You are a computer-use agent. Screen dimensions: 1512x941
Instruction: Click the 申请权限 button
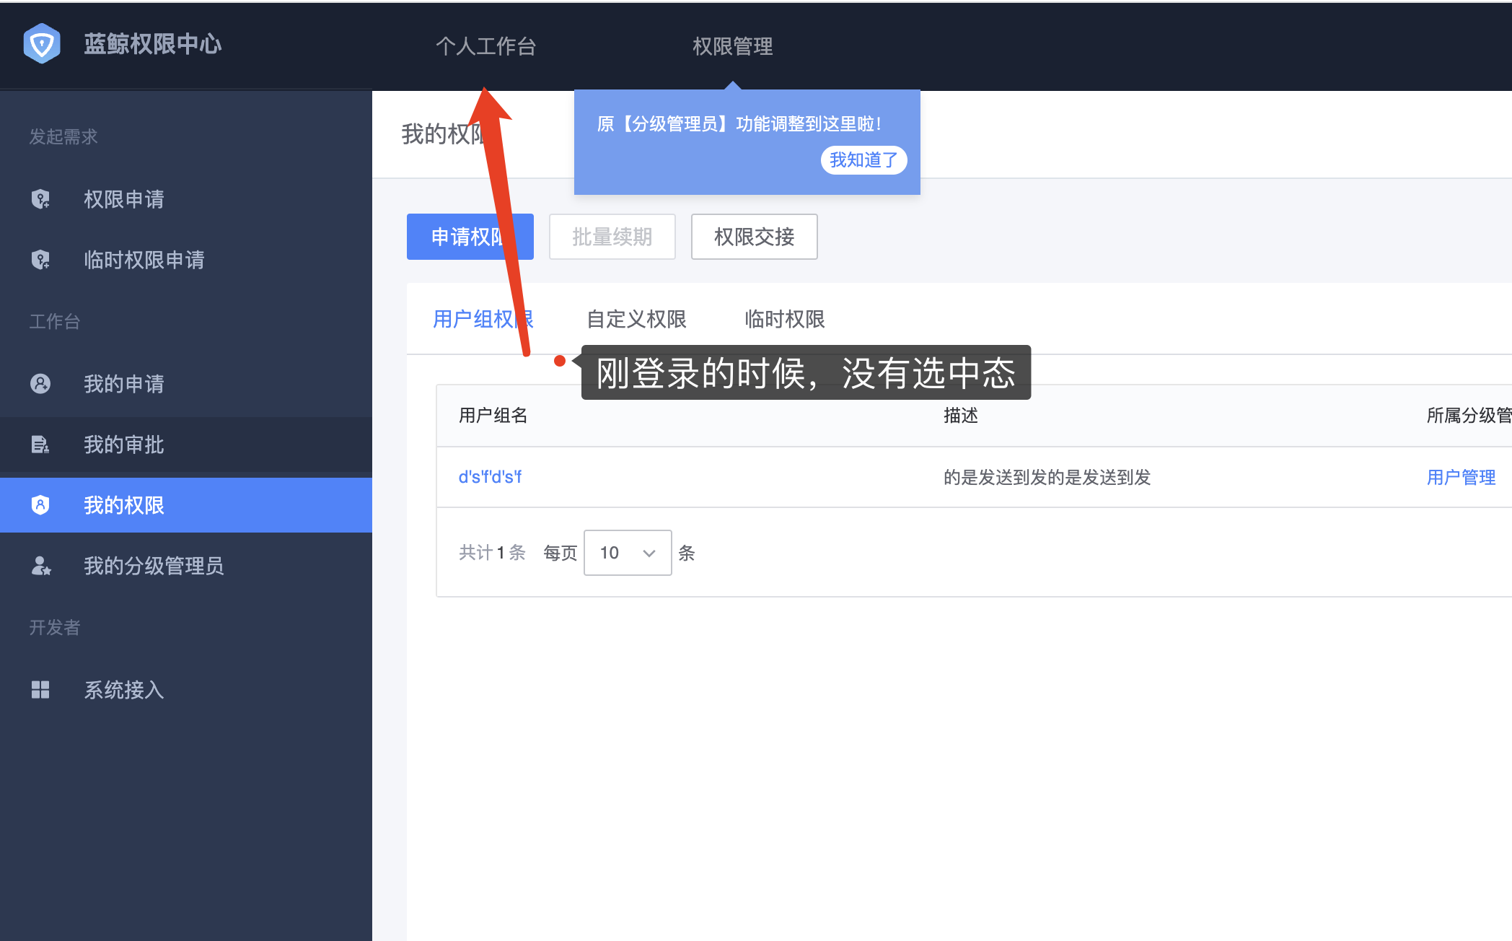click(x=470, y=236)
